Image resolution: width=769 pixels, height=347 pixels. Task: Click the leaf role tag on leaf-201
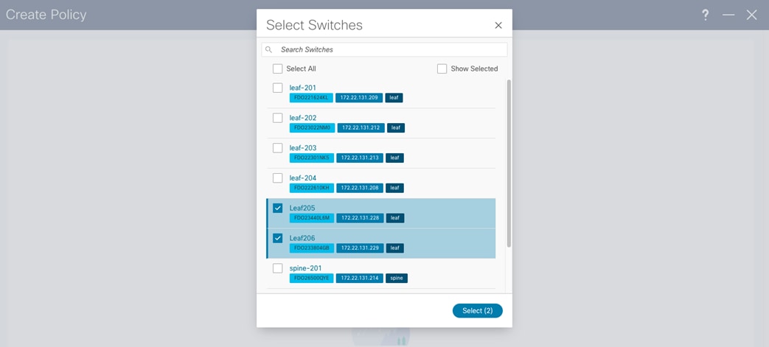click(x=394, y=97)
